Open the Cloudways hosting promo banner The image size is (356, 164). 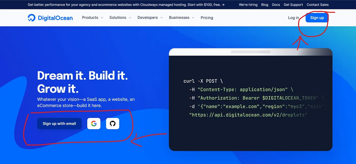coord(126,5)
